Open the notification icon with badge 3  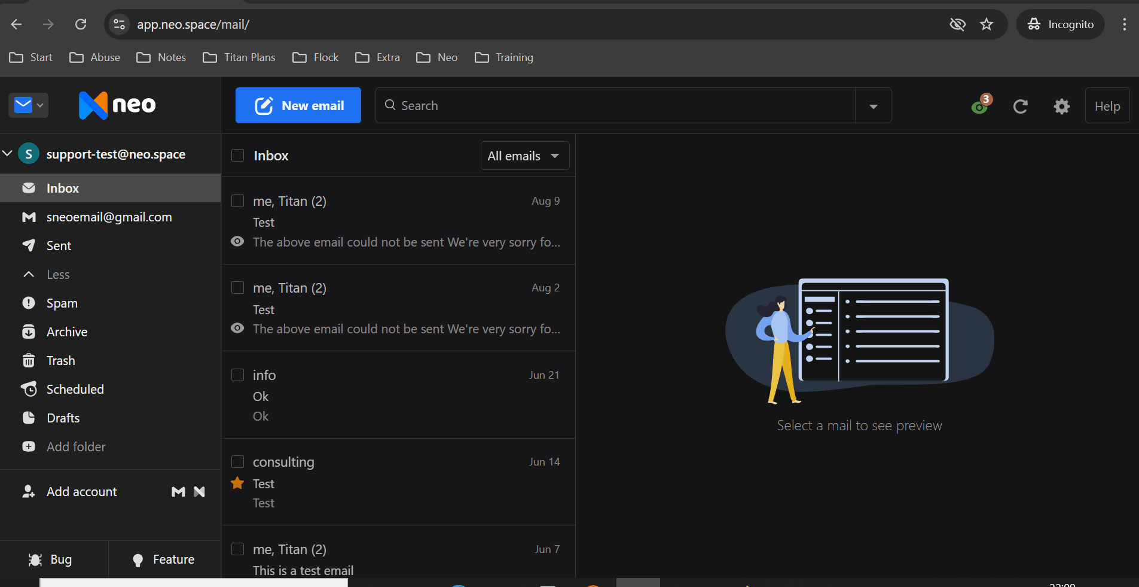980,105
